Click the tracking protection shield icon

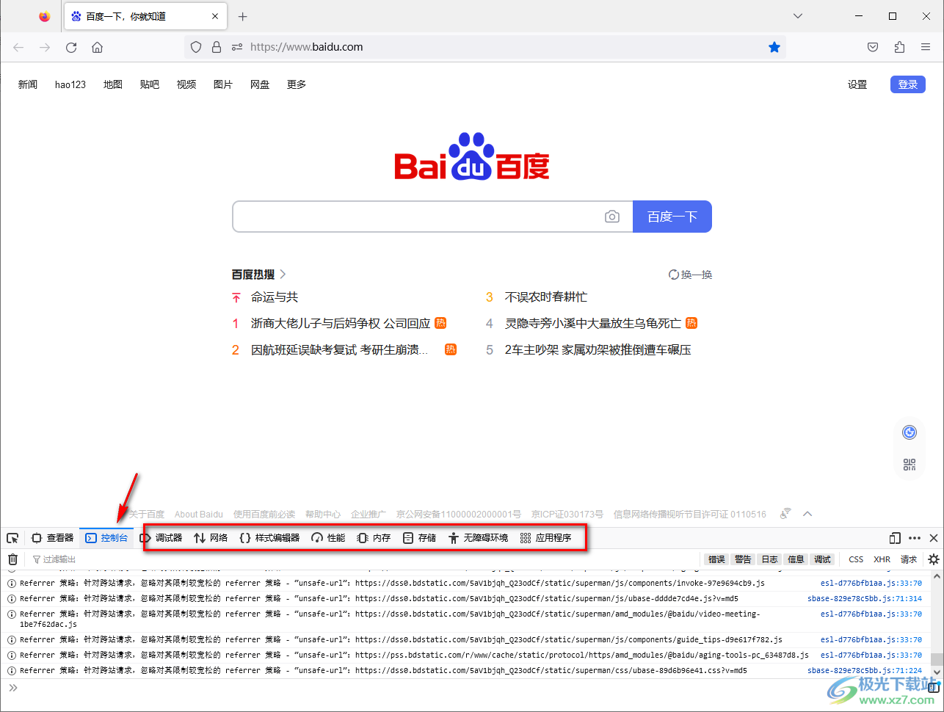point(196,47)
